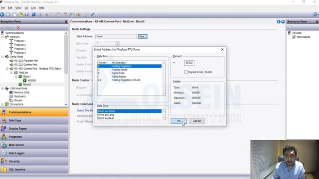
Task: Collapse the USB Host Ports node
Action: click(x=2, y=89)
